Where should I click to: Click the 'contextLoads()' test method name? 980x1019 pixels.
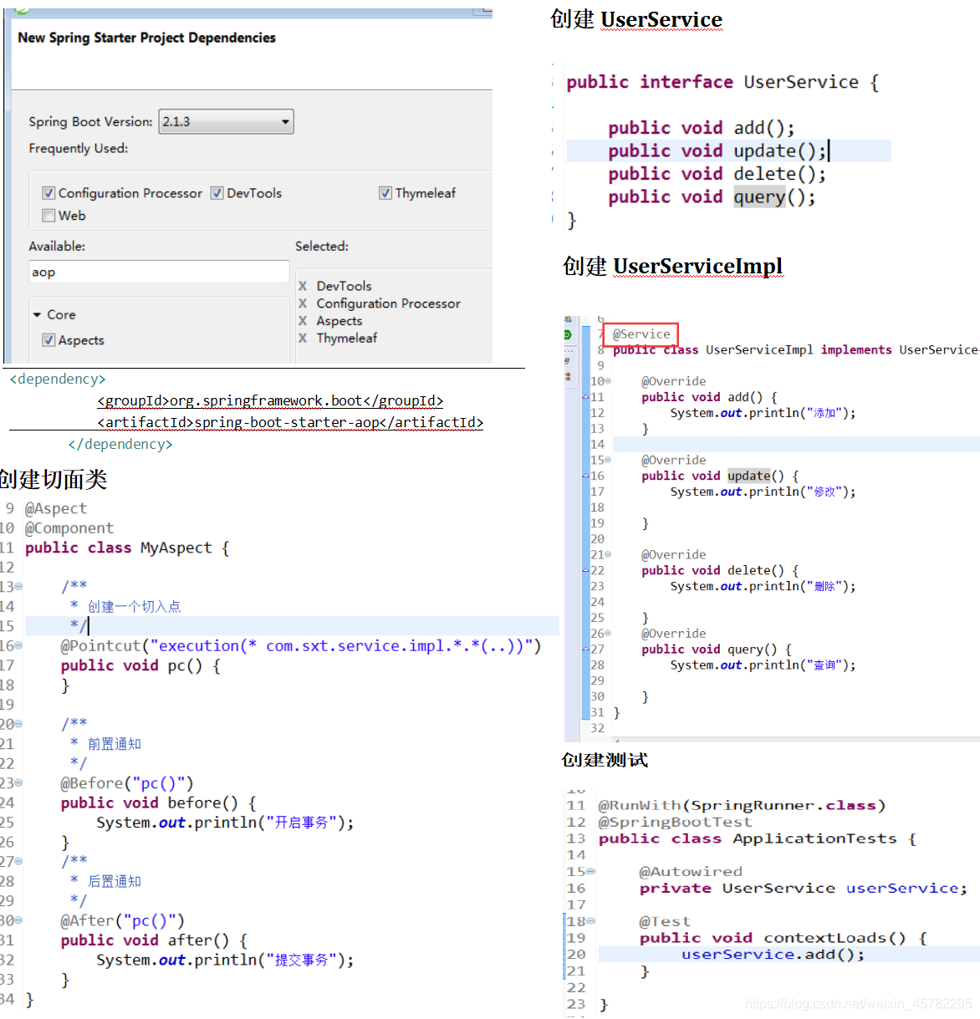835,938
